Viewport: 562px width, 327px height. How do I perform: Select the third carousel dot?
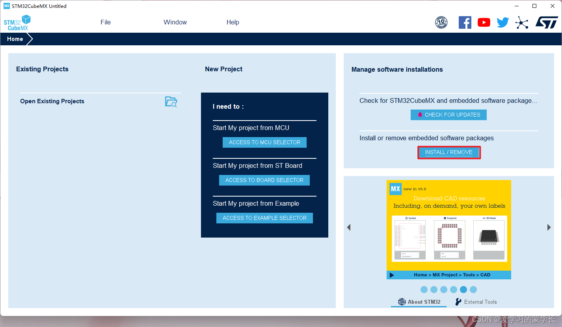pos(444,290)
